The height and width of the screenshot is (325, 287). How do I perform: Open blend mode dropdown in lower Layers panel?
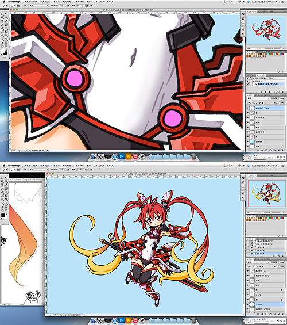point(258,262)
